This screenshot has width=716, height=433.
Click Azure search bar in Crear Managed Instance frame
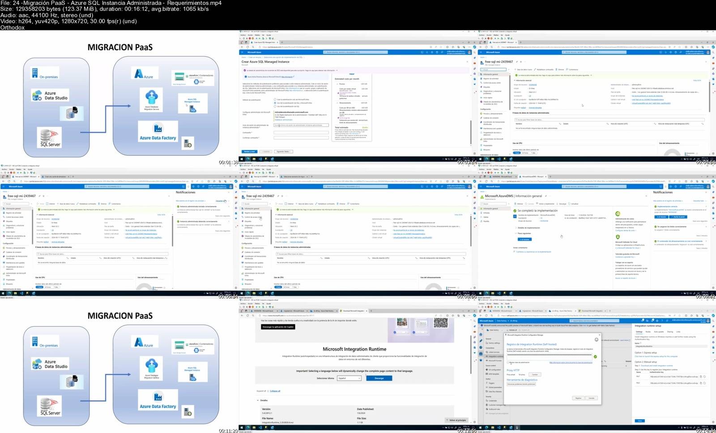click(355, 52)
